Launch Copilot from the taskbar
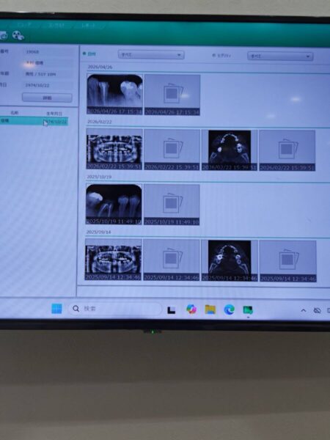 pyautogui.click(x=191, y=309)
